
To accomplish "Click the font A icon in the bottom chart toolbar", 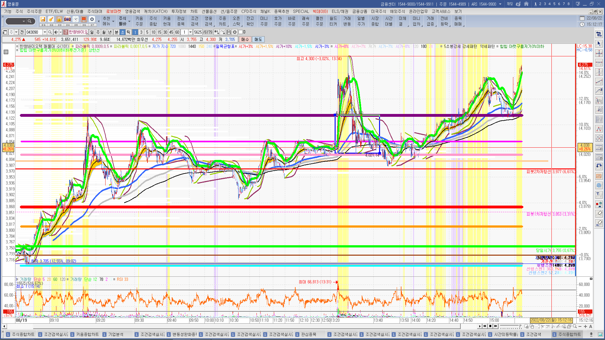I will pos(591,326).
